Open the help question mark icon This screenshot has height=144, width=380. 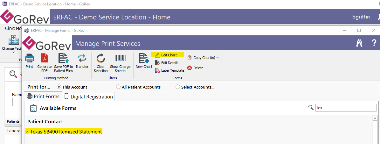(x=374, y=43)
